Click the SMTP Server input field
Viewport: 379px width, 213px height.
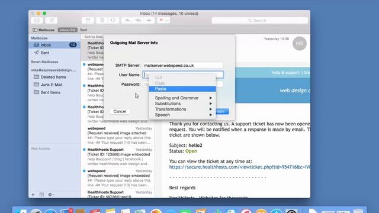183,66
